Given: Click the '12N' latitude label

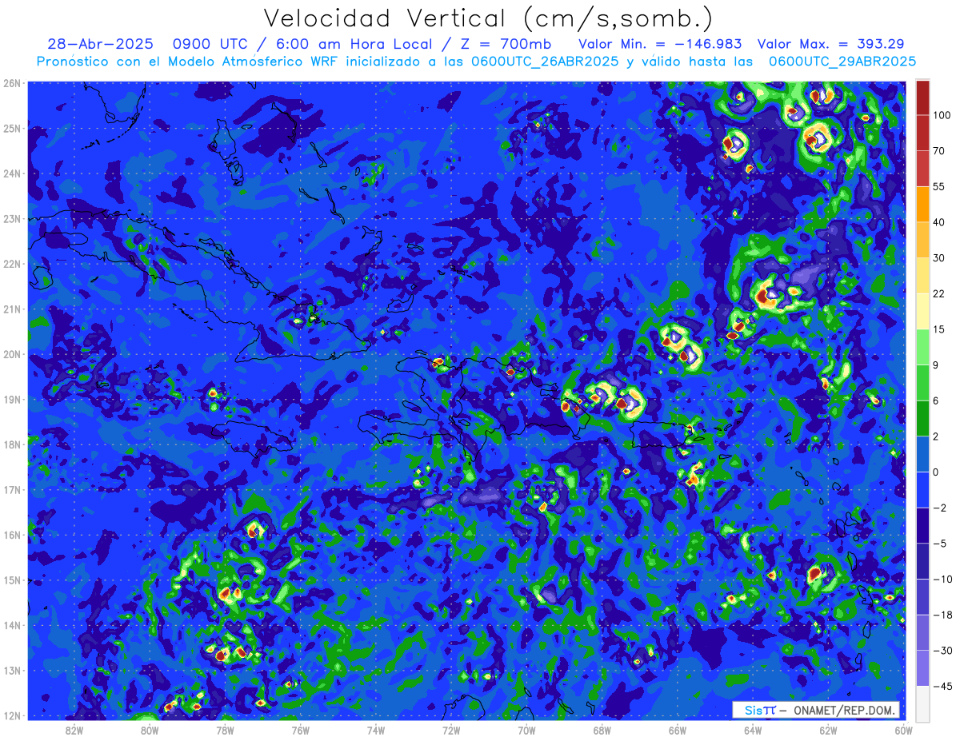Looking at the screenshot, I should click(x=12, y=715).
